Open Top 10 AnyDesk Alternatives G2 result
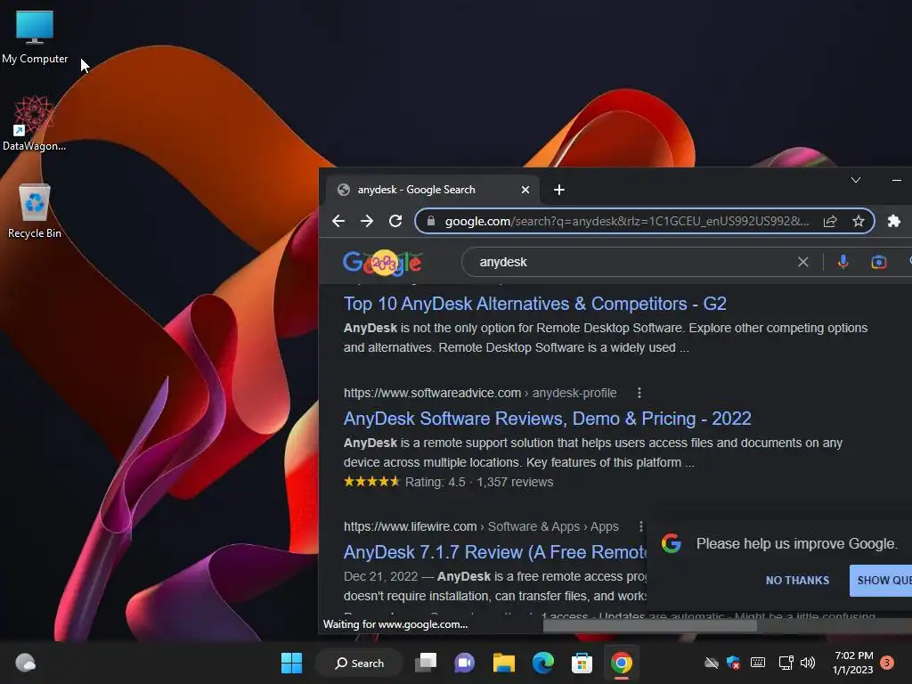This screenshot has width=912, height=684. 534,304
